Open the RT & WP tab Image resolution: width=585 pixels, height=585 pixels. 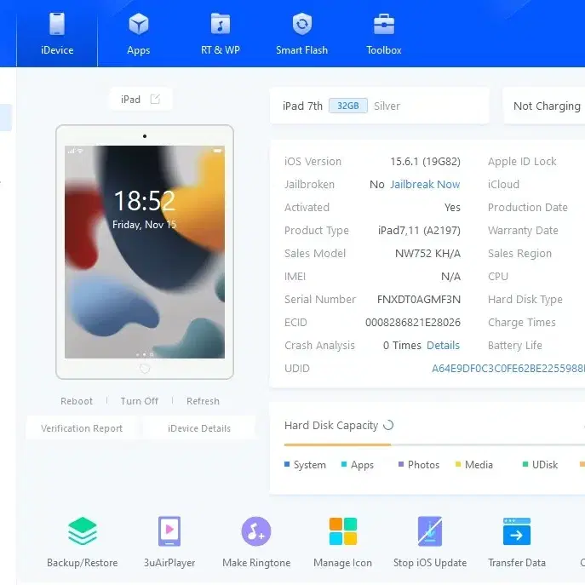221,33
